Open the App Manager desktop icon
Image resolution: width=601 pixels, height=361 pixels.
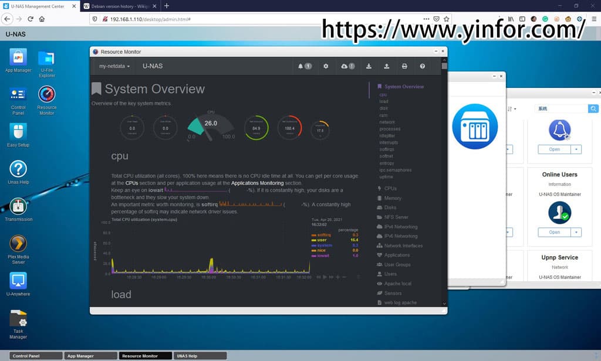(18, 60)
